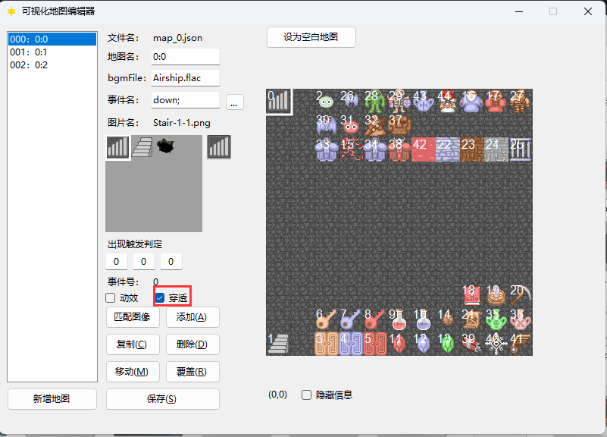Click tile 3 yellow door
The image size is (607, 437).
pos(327,344)
